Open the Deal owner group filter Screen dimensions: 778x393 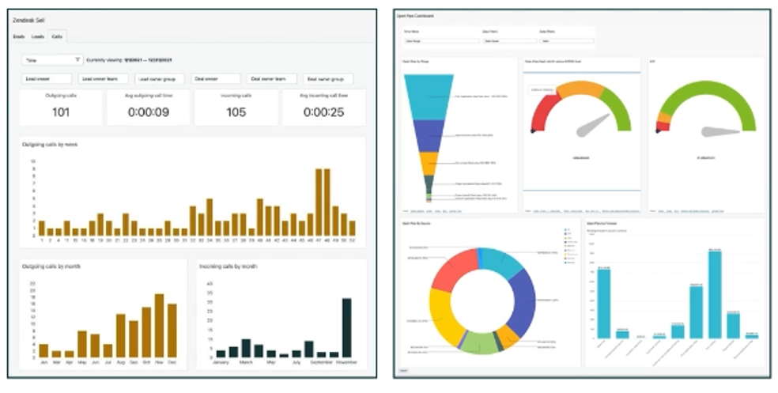click(328, 79)
